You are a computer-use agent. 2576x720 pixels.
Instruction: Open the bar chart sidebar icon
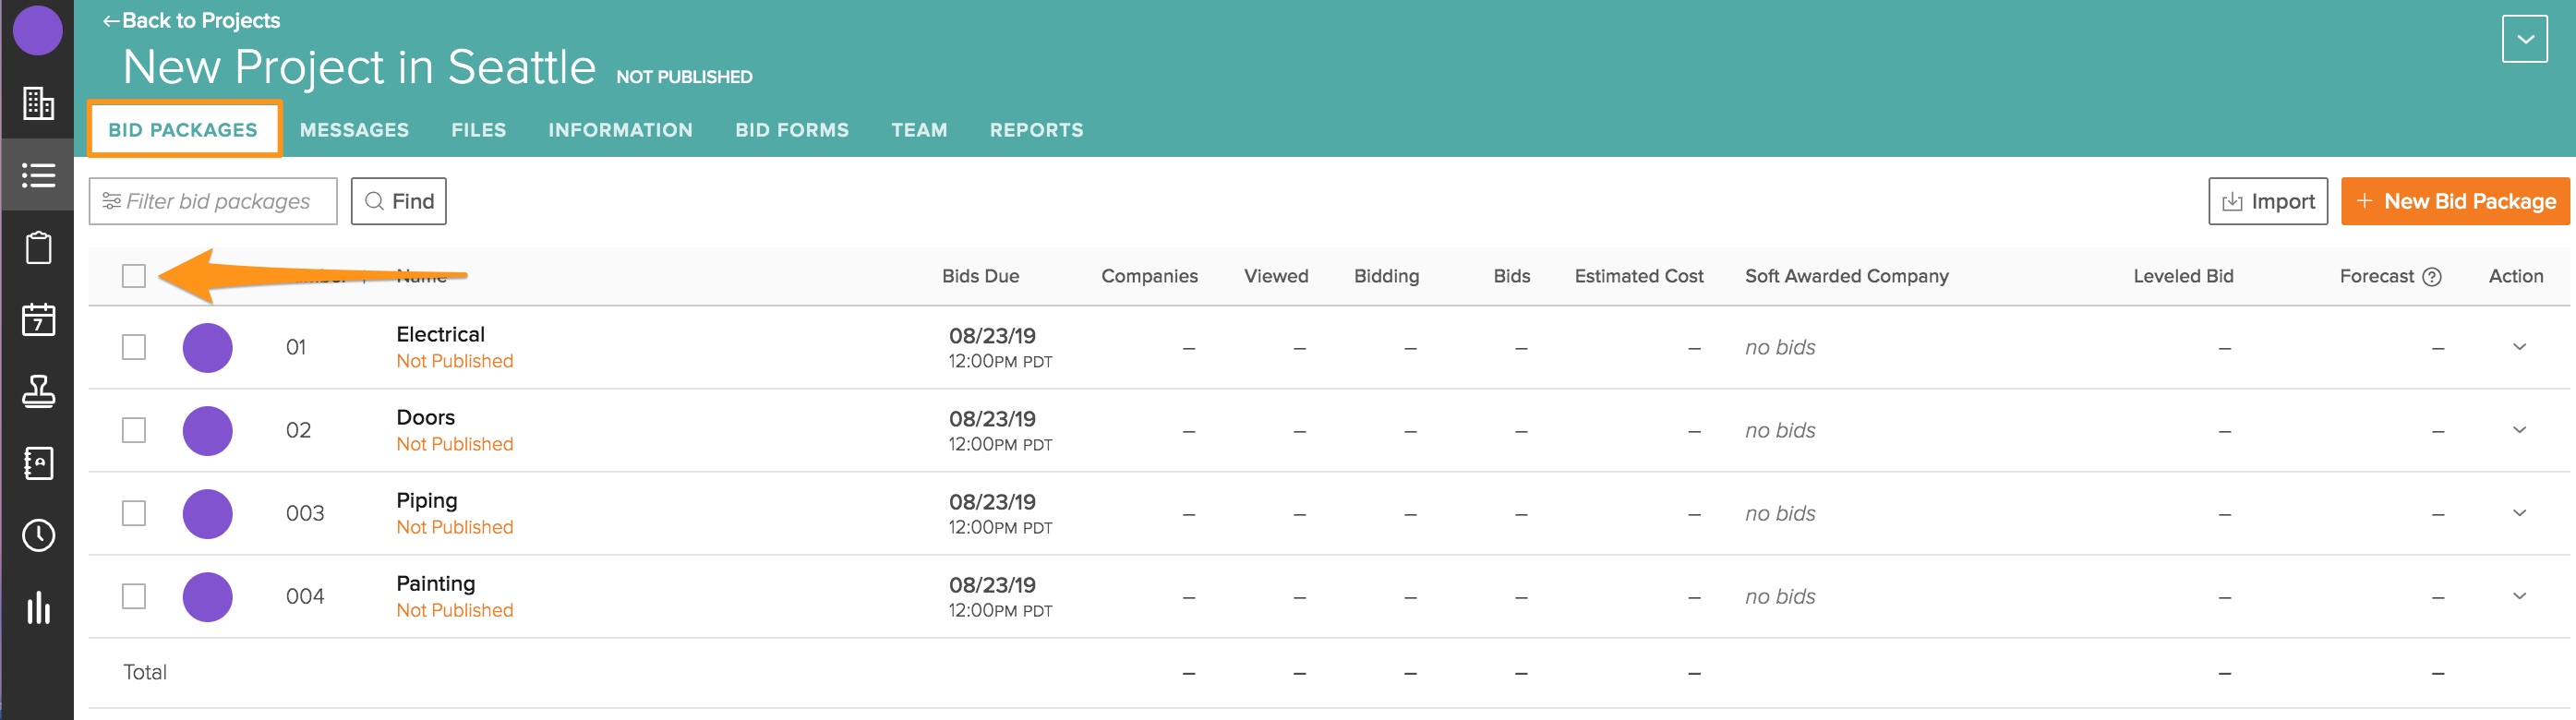click(38, 607)
